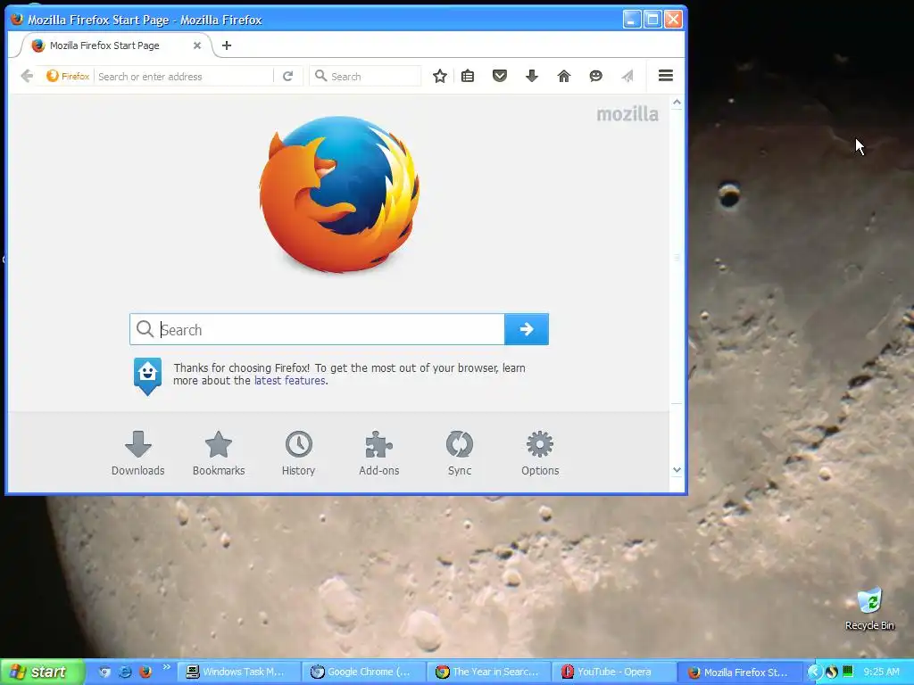Open Downloads from start page shortcuts
Screen dimensions: 914x685
[x=138, y=454]
